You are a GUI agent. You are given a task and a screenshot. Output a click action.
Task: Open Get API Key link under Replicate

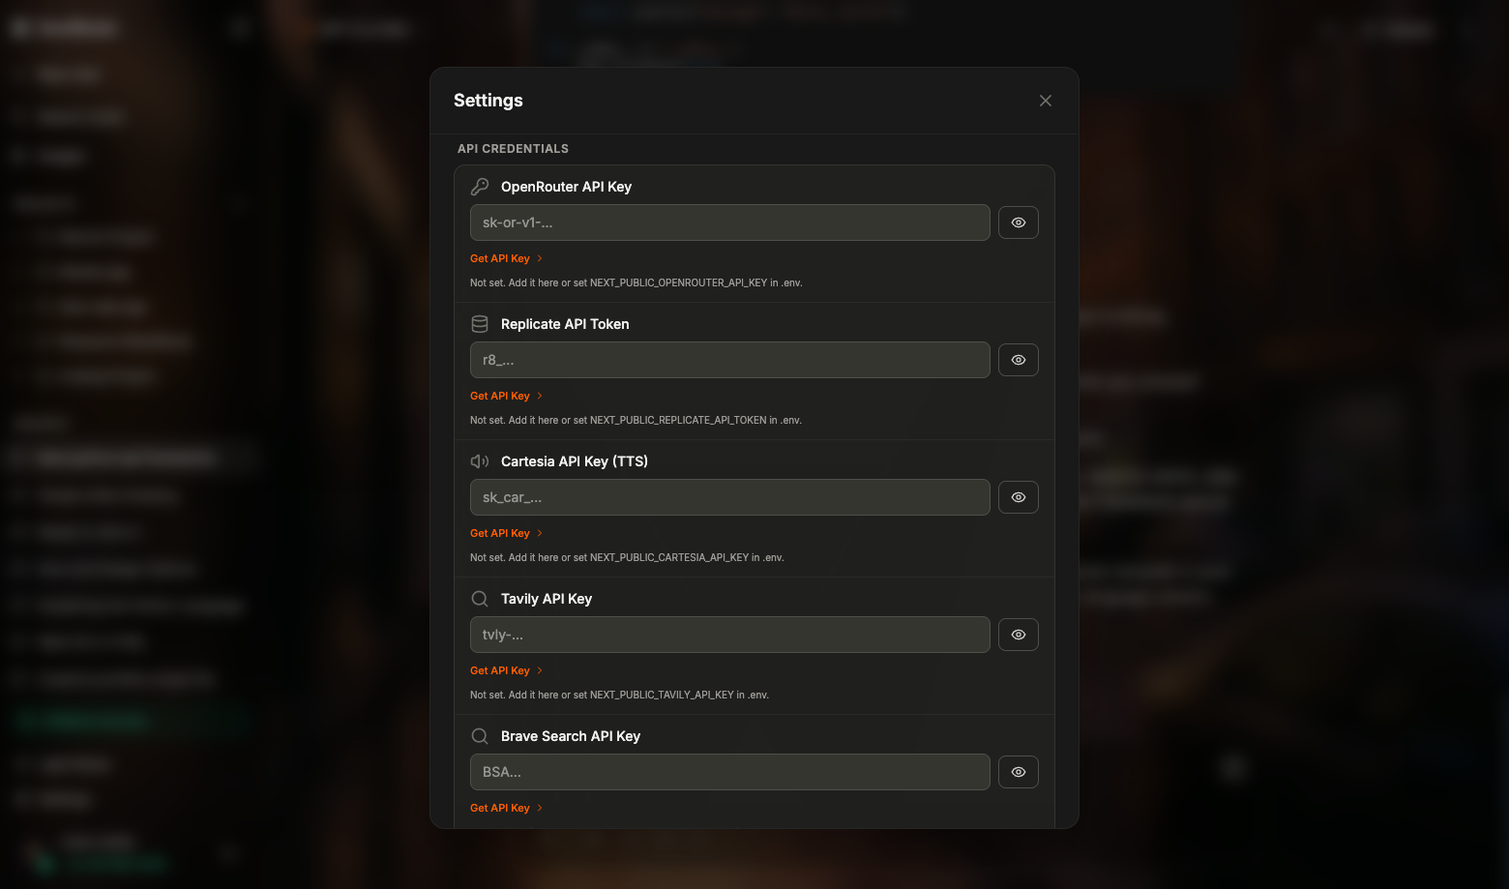(506, 396)
